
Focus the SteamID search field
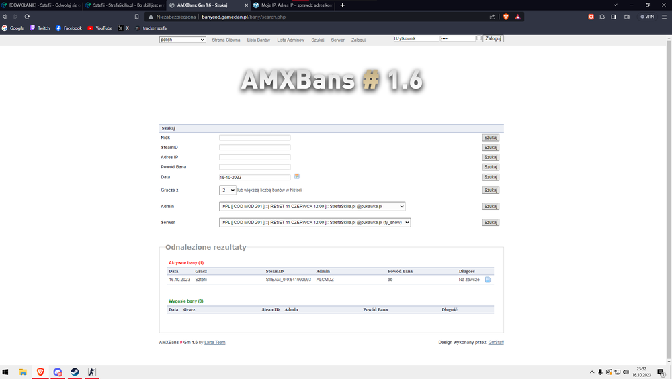pos(255,147)
